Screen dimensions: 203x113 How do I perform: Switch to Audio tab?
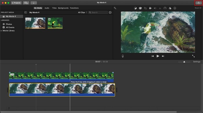[47, 8]
